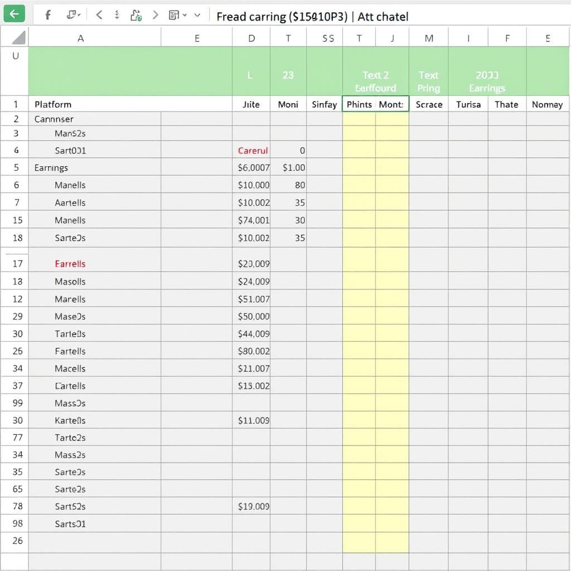Click the left chevron navigation icon
571x571 pixels.
[x=99, y=15]
